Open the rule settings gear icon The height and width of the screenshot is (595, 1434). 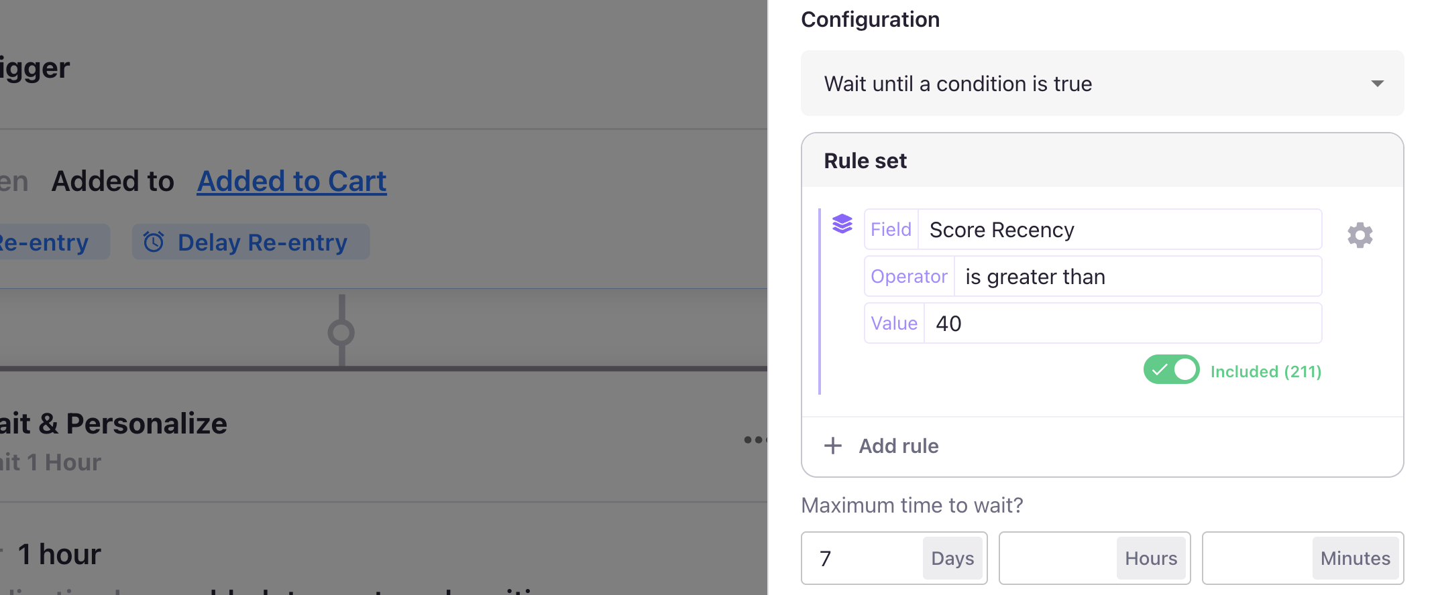(x=1360, y=235)
